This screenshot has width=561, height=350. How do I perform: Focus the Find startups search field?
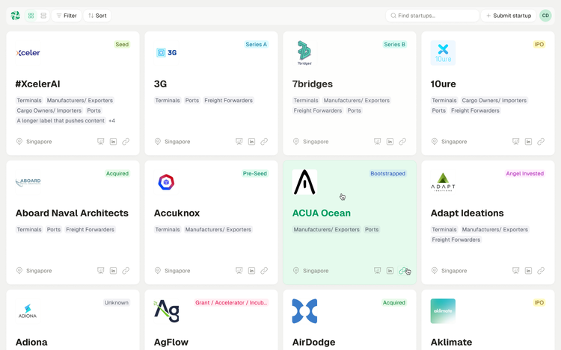pos(432,16)
